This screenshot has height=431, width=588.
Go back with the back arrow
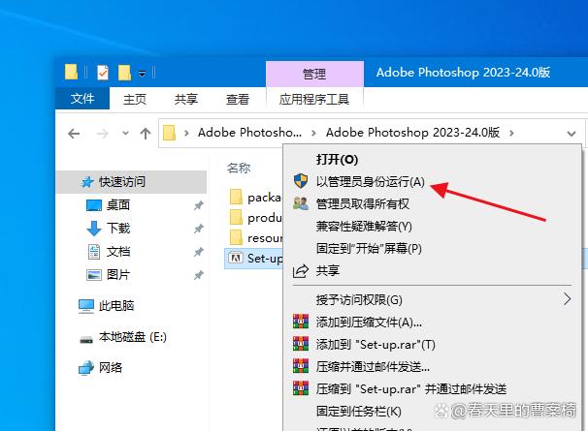coord(74,134)
